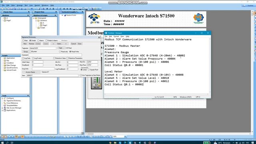The width and height of the screenshot is (256, 144).
Task: Expand the Skada S71500 node in ArchestrA Graphic
Action: tap(62, 15)
